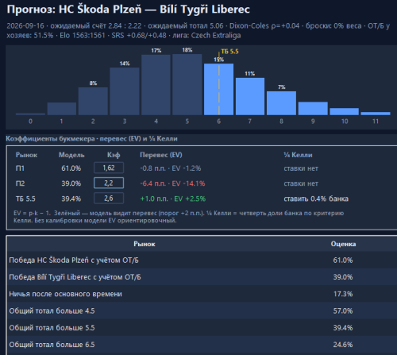Screen dimensions: 397x355
Task: Click the 'П2' market label
Action: (20, 183)
